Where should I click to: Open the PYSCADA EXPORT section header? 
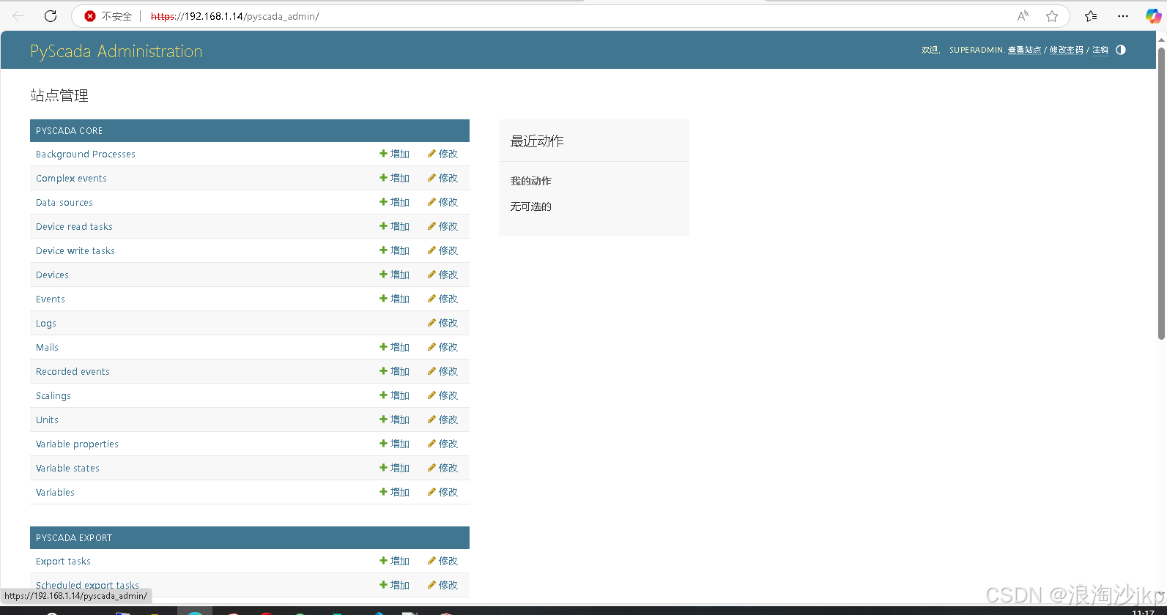[74, 537]
